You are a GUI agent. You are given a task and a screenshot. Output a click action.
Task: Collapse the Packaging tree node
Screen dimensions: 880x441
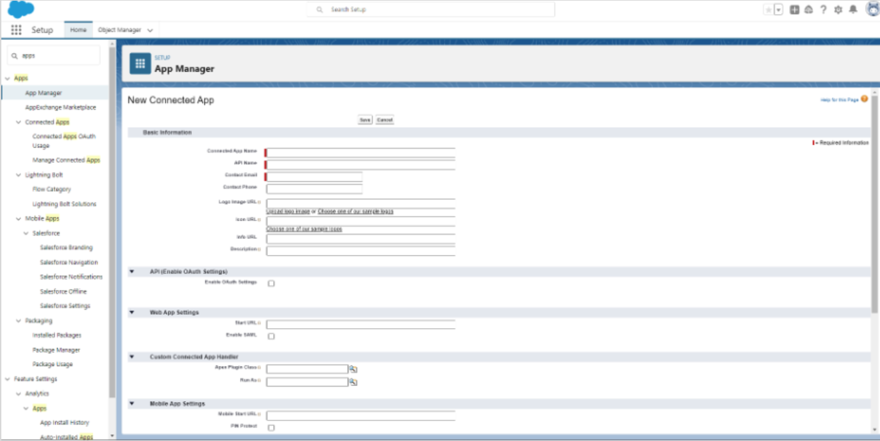[x=19, y=321]
